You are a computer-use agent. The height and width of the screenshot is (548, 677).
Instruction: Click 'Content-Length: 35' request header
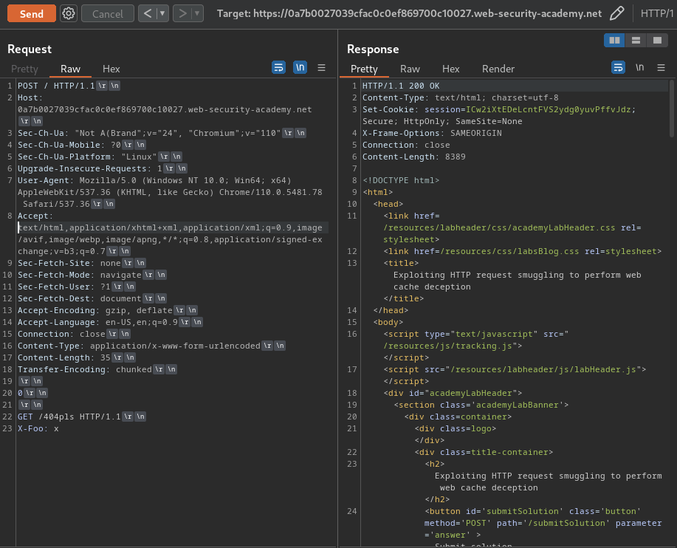64,357
